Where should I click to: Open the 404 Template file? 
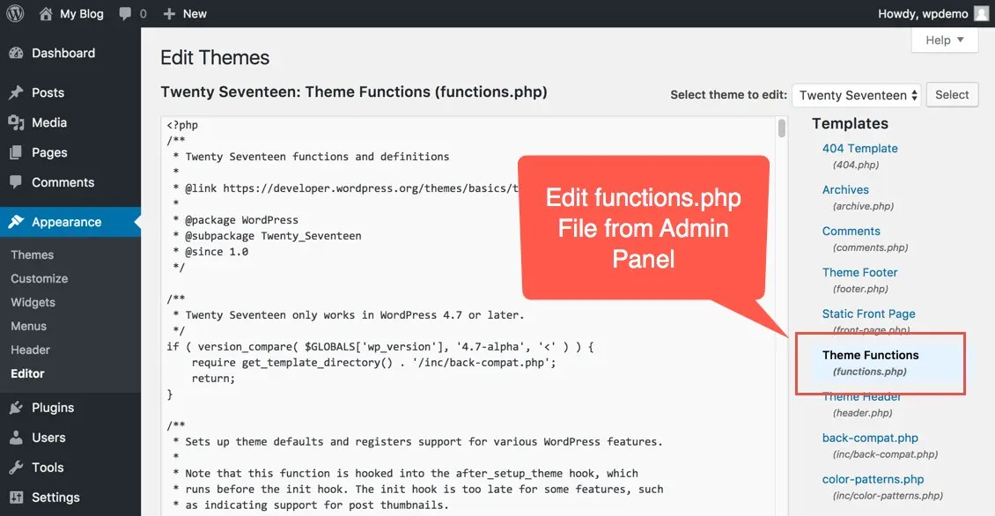point(859,149)
